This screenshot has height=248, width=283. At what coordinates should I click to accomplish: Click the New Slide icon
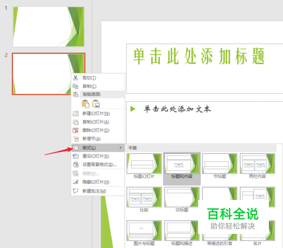75,114
